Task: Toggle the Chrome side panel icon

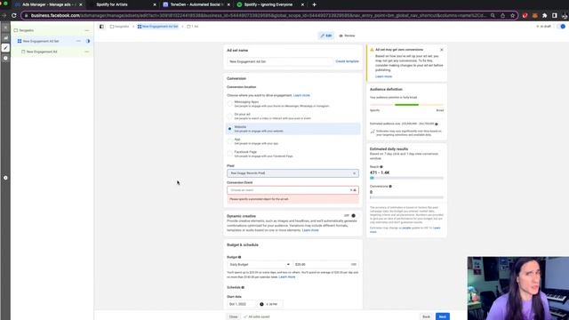Action: tap(555, 16)
